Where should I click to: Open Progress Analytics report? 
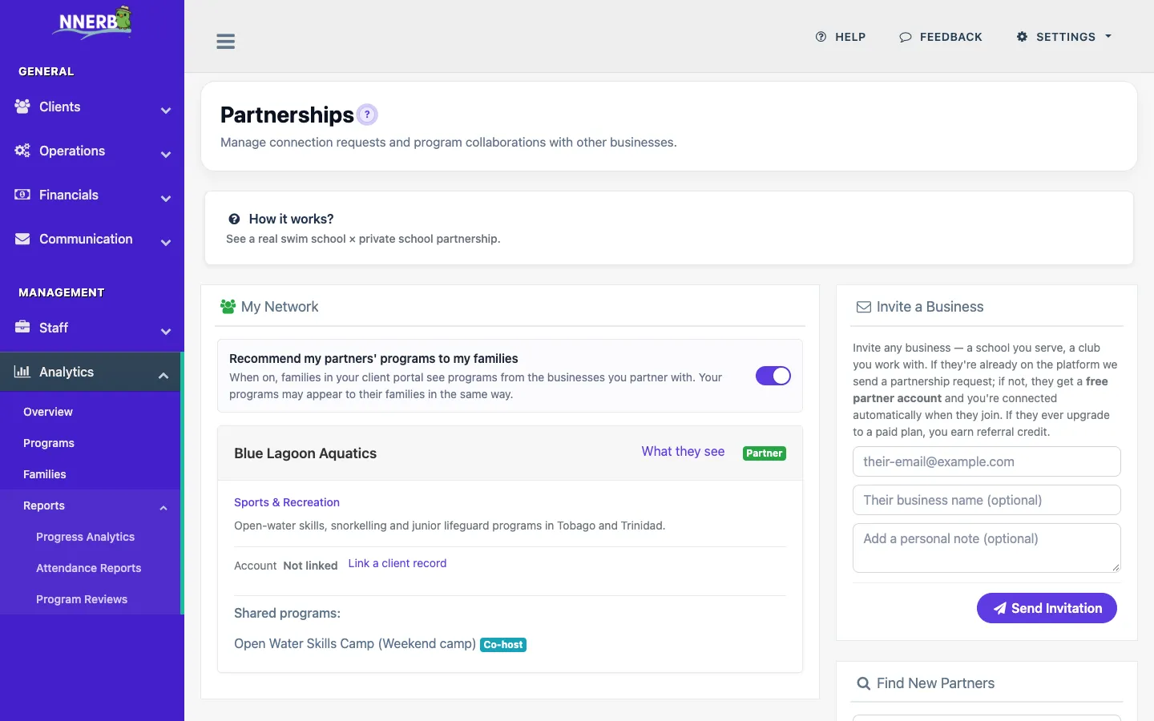coord(85,537)
